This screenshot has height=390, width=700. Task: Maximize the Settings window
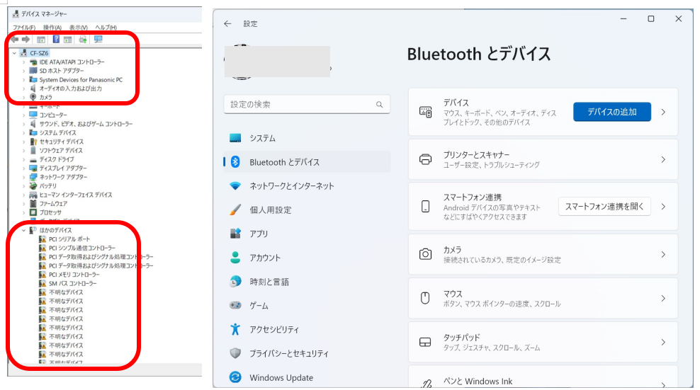click(x=651, y=18)
